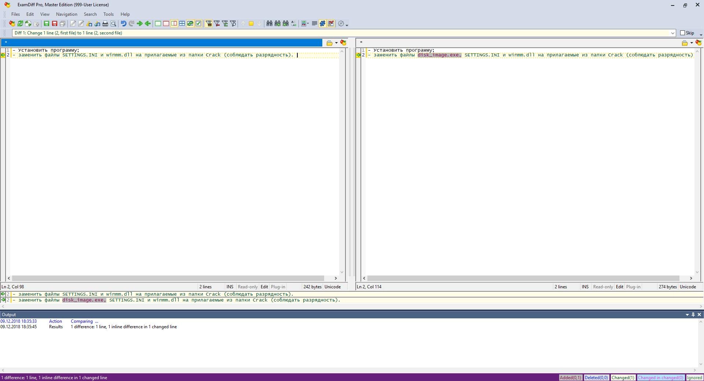The width and height of the screenshot is (704, 381).
Task: Open the Files menu
Action: 15,14
